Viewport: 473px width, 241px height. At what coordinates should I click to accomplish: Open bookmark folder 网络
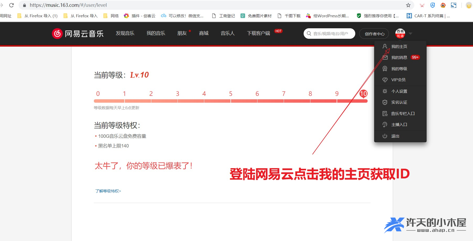click(111, 16)
